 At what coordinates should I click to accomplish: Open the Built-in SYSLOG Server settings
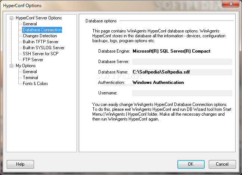(44, 48)
